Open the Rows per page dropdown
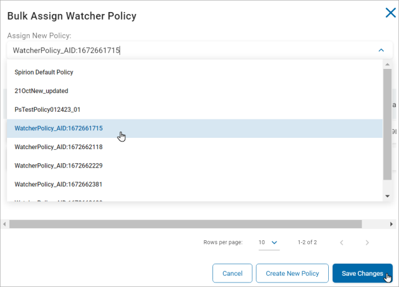Screen dimensions: 399x287 point(268,242)
